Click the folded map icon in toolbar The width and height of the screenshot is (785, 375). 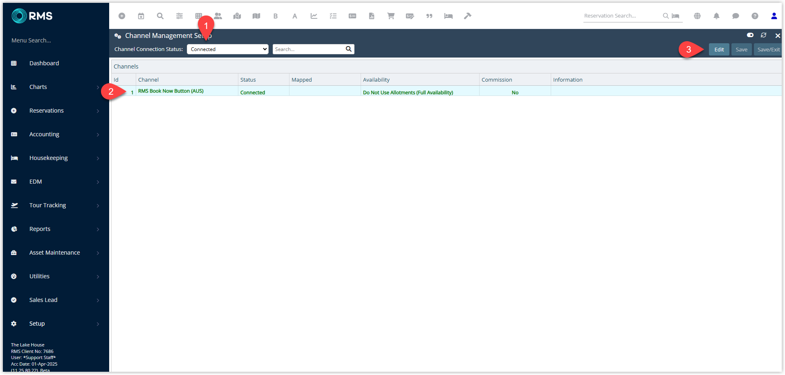256,16
